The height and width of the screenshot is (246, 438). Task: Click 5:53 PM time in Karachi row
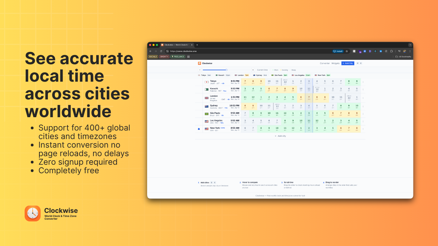pos(235,88)
